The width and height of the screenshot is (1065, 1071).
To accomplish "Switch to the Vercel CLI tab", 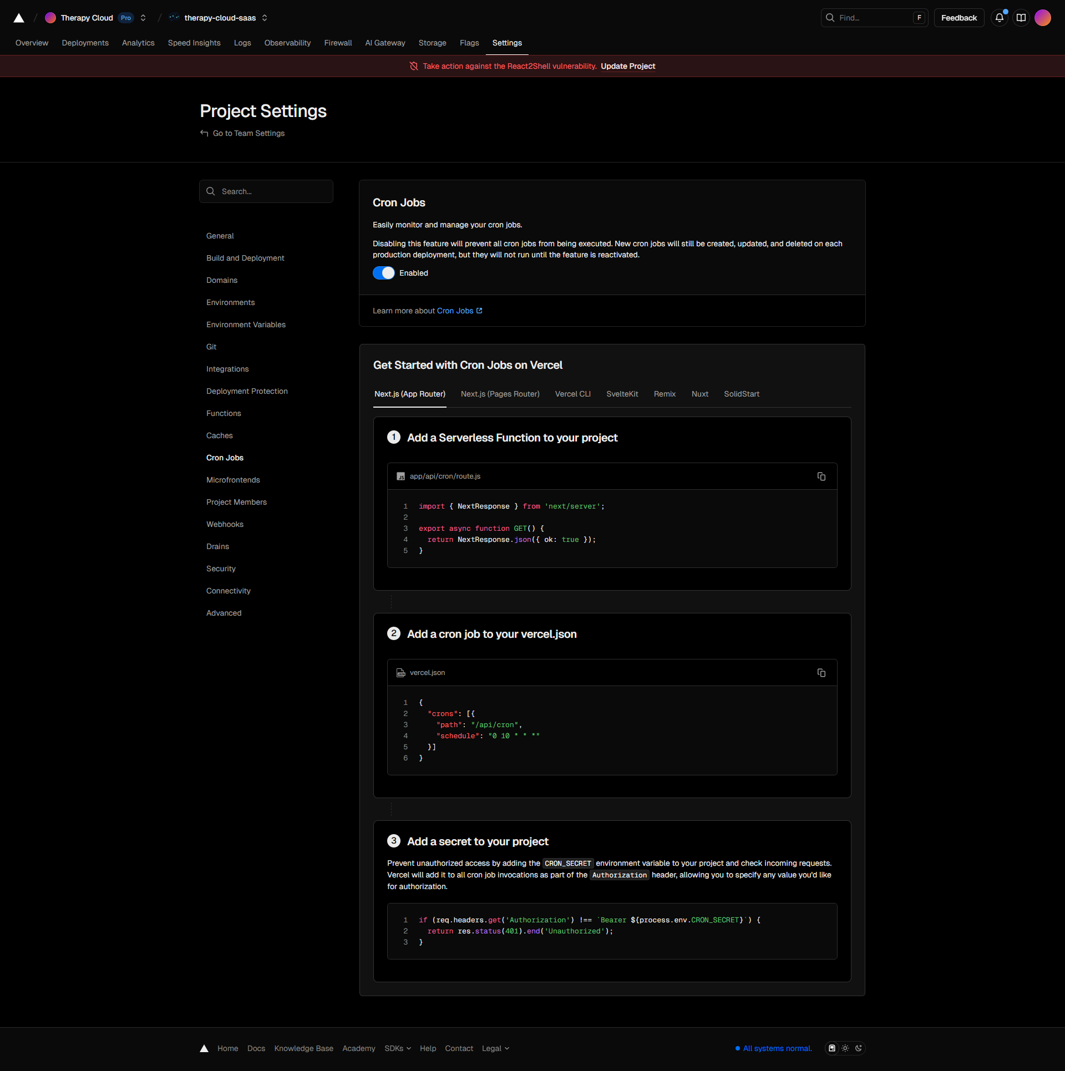I will [x=572, y=394].
